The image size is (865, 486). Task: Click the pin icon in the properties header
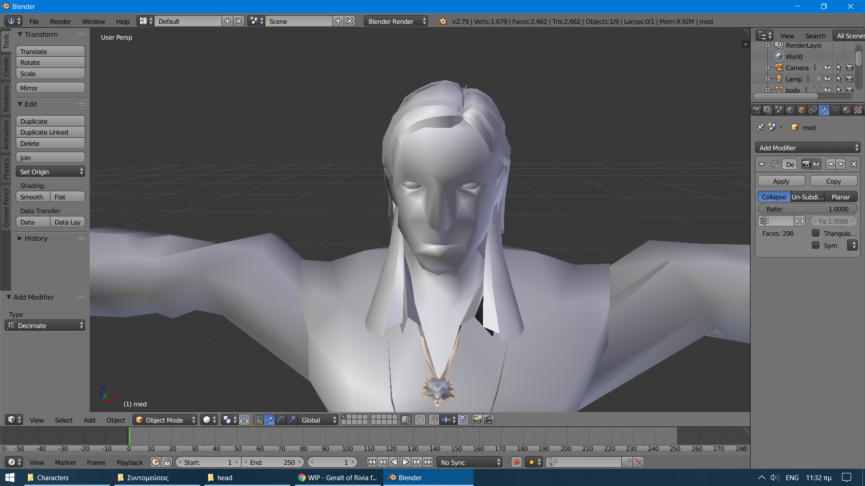coord(760,127)
